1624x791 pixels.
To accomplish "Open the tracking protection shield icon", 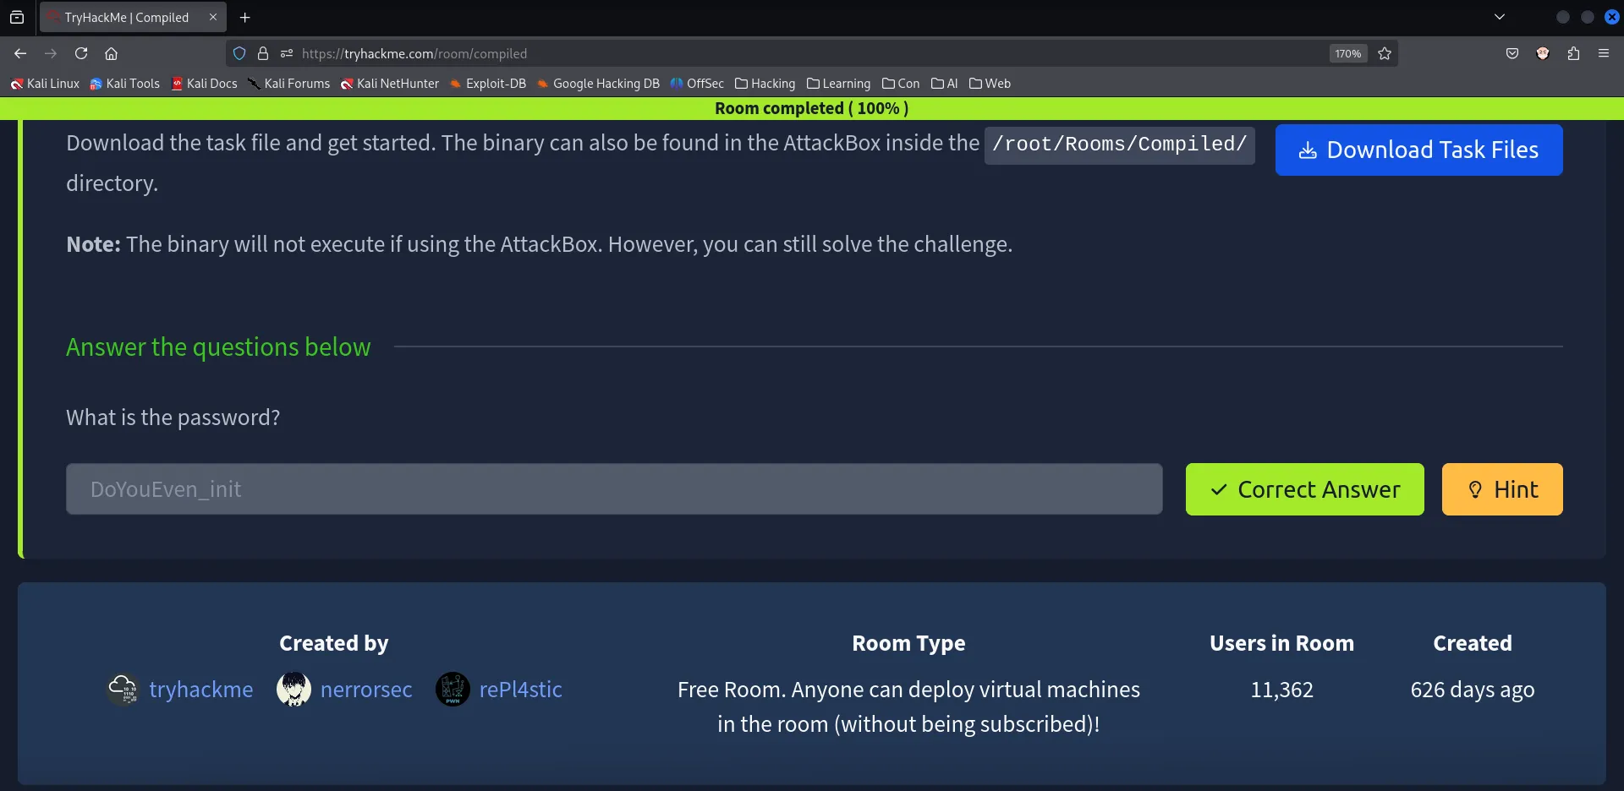I will [239, 53].
